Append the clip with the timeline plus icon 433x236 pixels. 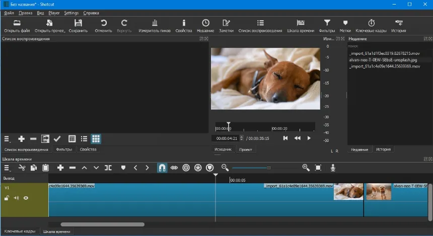[60, 168]
